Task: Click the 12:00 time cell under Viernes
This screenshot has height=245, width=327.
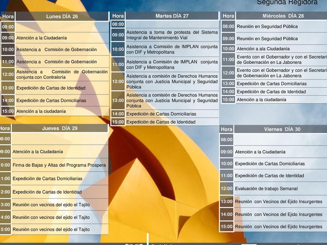Action: tap(226, 189)
